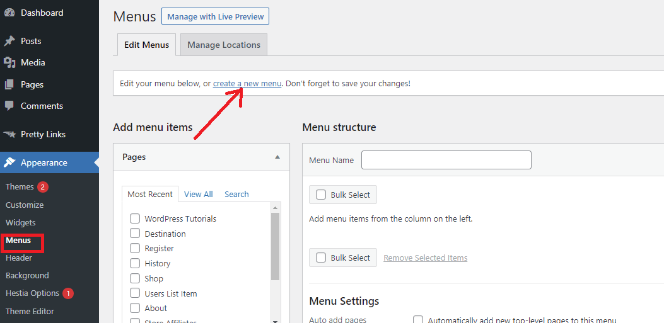The width and height of the screenshot is (664, 323).
Task: Enable automatically add new top-level pages
Action: [x=418, y=320]
